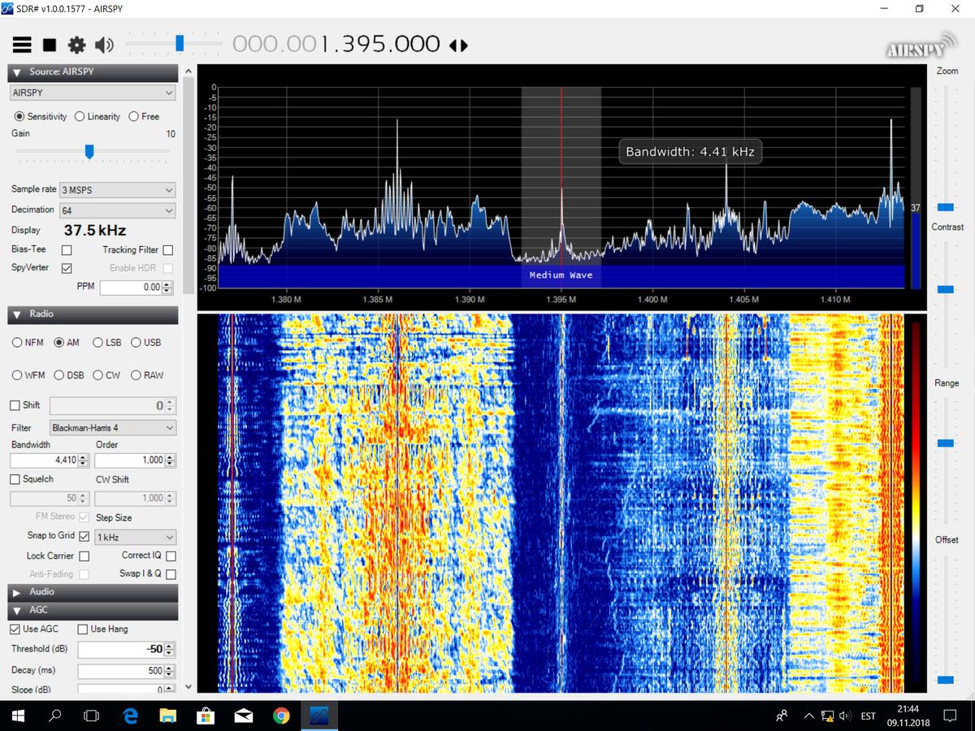Select the Linearity gain mode
975x731 pixels.
(80, 117)
